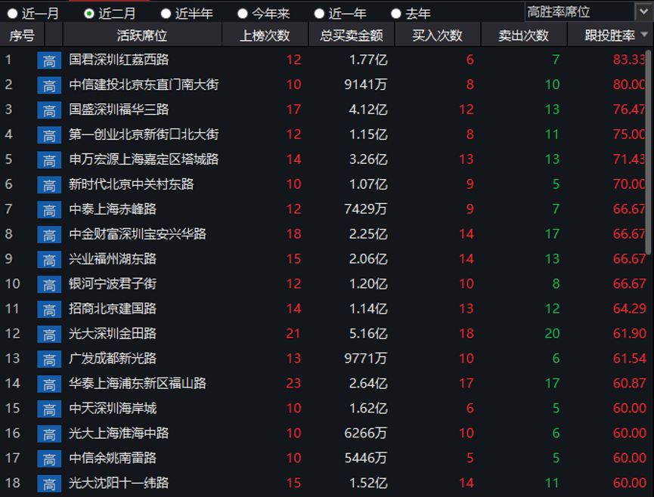Click 高 badge for 银河宁波君子街
The image size is (654, 497).
coord(49,285)
